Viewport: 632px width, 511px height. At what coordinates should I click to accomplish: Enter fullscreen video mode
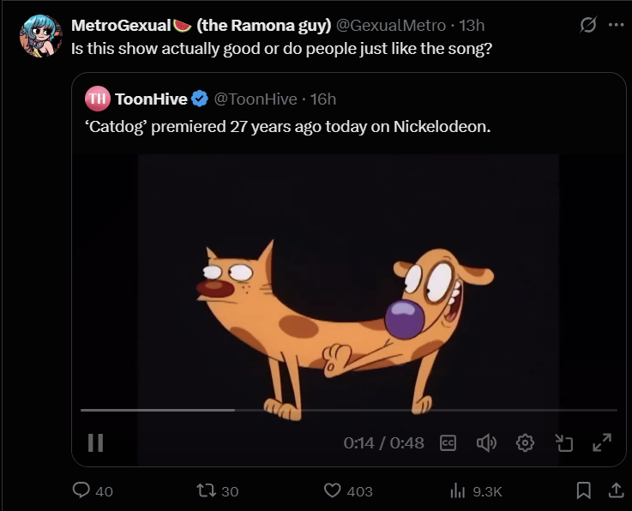[x=602, y=442]
